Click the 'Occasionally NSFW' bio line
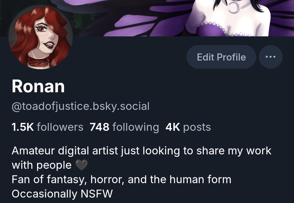This screenshot has width=294, height=203. tap(62, 194)
